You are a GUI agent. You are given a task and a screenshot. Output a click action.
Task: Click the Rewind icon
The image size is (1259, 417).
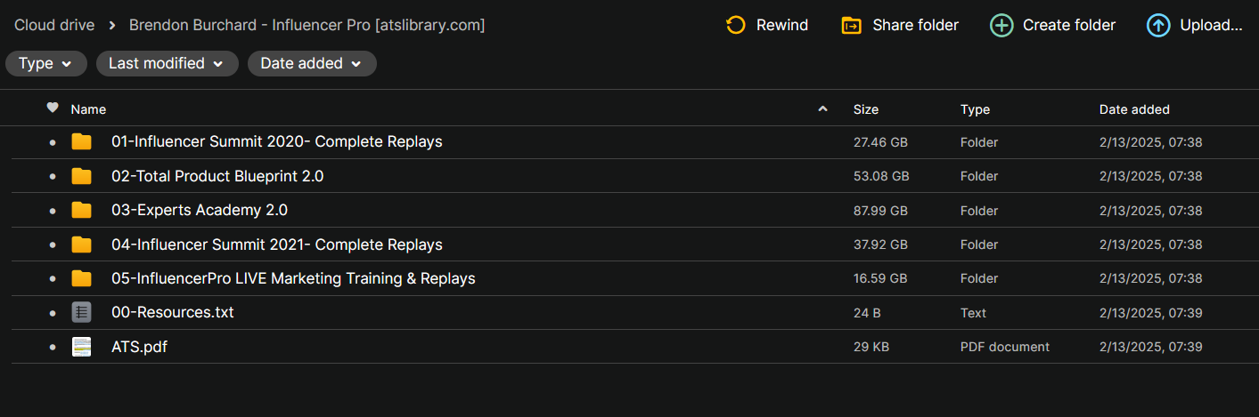click(736, 25)
